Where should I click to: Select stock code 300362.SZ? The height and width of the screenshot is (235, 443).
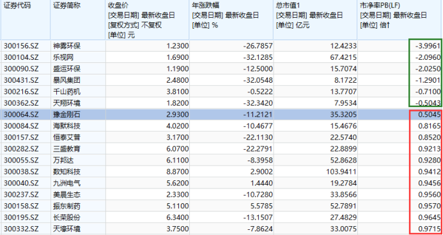21,103
